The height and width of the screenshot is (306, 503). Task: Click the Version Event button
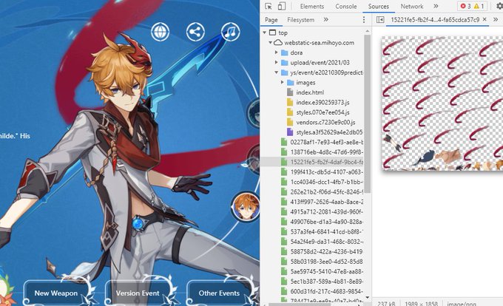tap(138, 293)
